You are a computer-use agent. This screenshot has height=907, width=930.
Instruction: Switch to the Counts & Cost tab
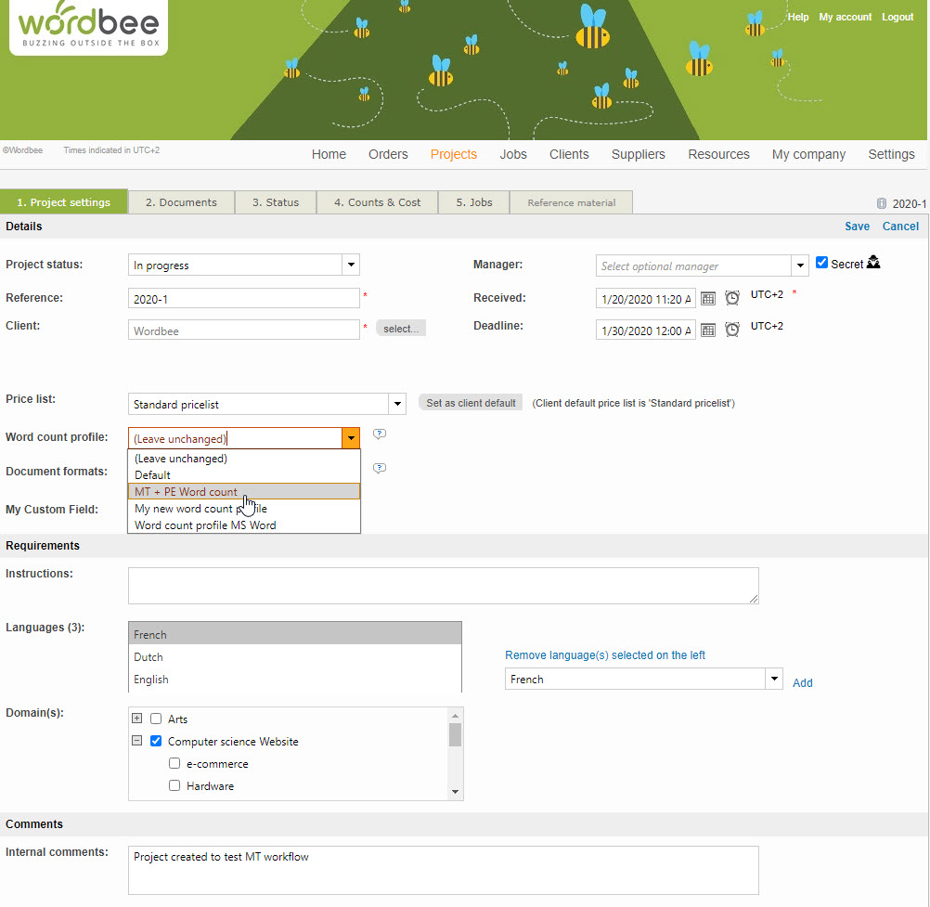click(377, 202)
